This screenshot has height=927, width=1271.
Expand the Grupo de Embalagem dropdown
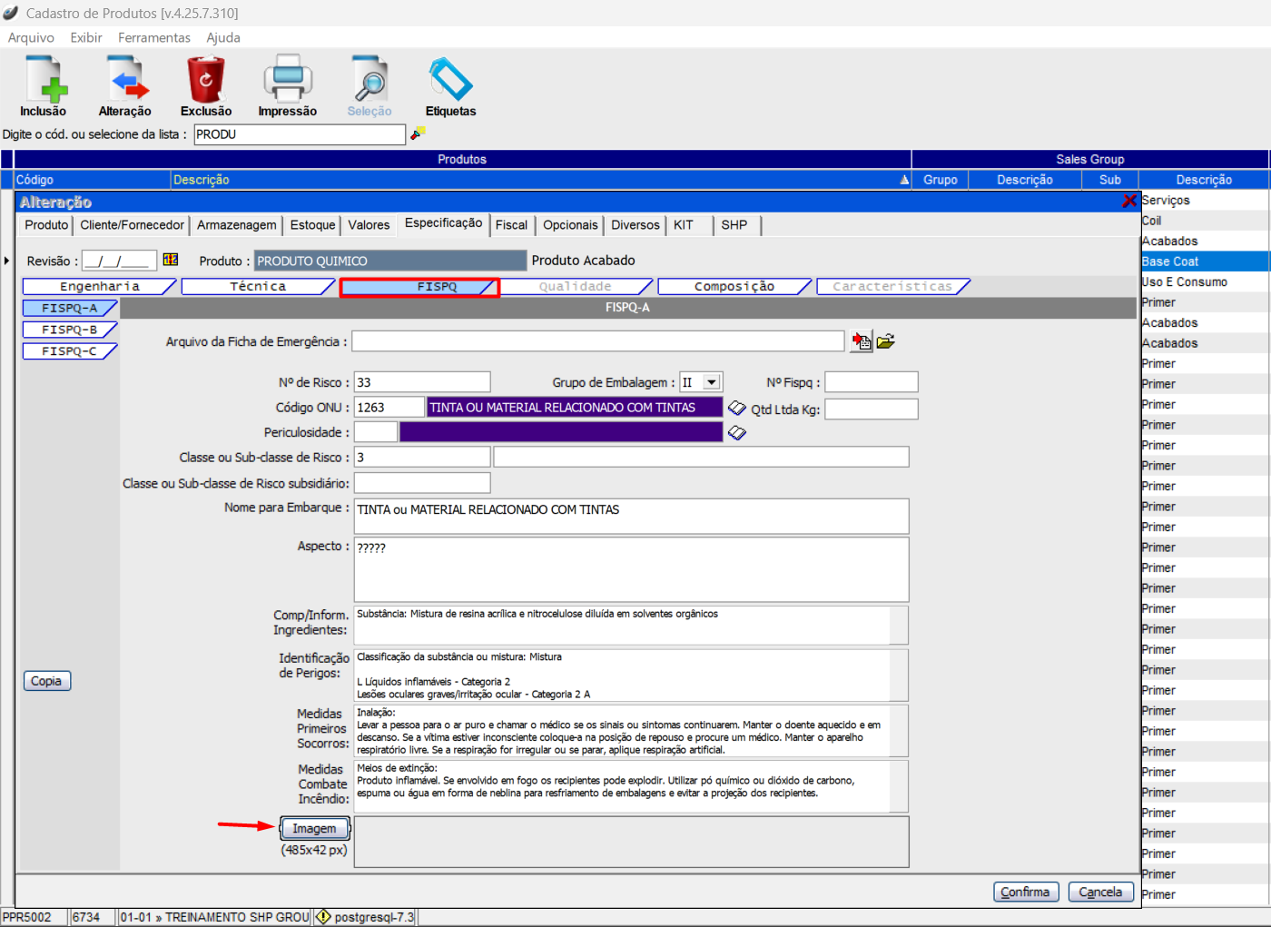click(713, 382)
